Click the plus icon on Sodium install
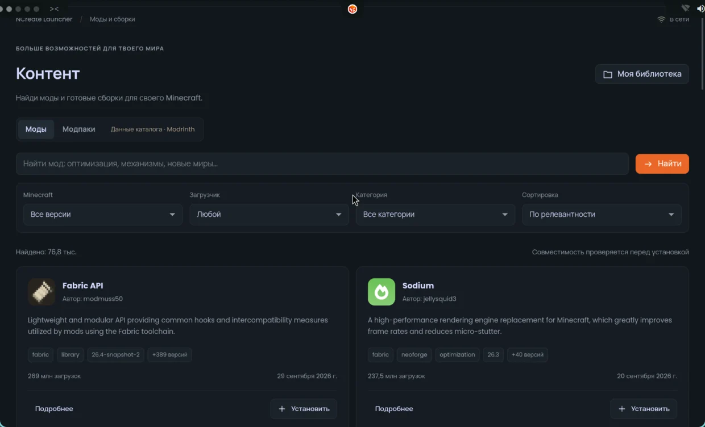This screenshot has width=705, height=427. pyautogui.click(x=622, y=409)
